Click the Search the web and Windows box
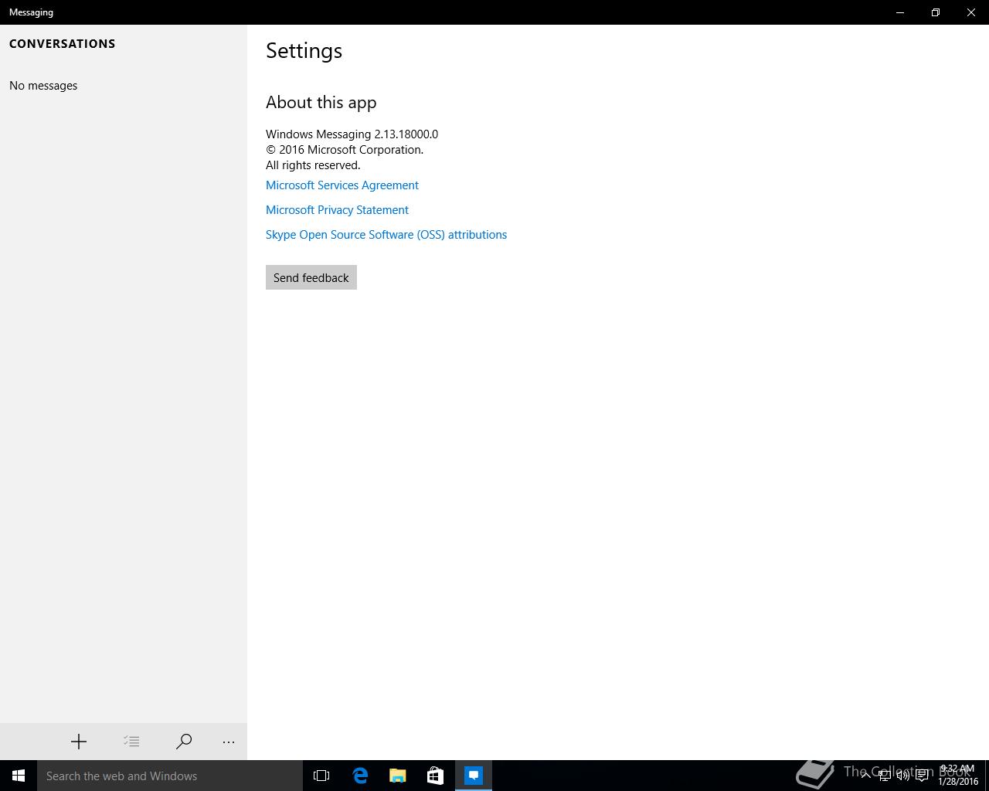 click(x=170, y=776)
